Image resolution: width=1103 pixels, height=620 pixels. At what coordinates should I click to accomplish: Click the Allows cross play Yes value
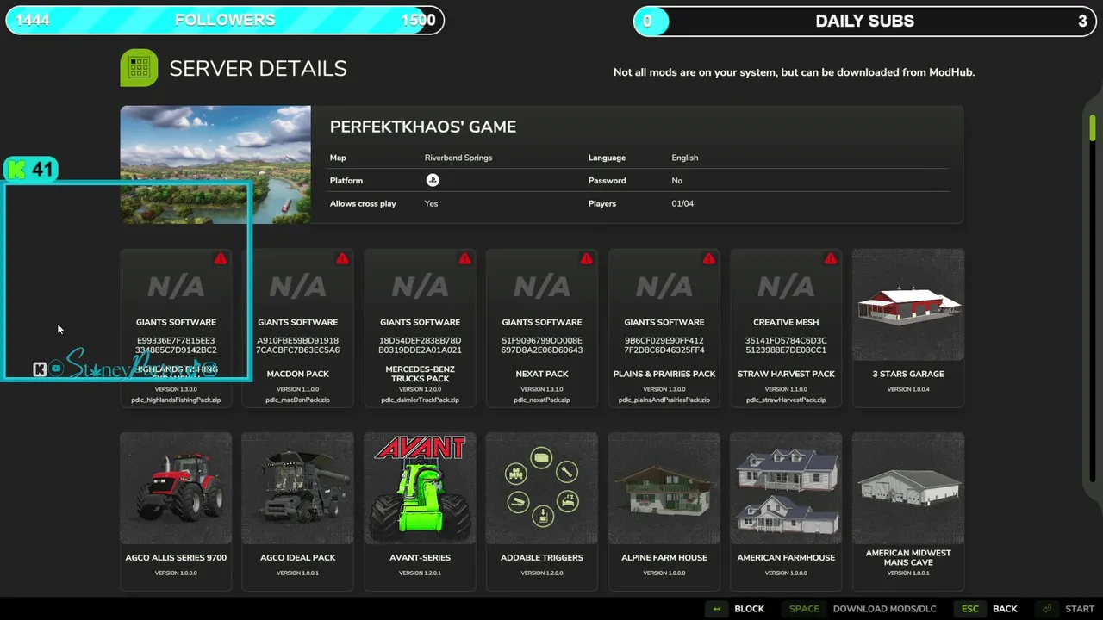point(431,203)
